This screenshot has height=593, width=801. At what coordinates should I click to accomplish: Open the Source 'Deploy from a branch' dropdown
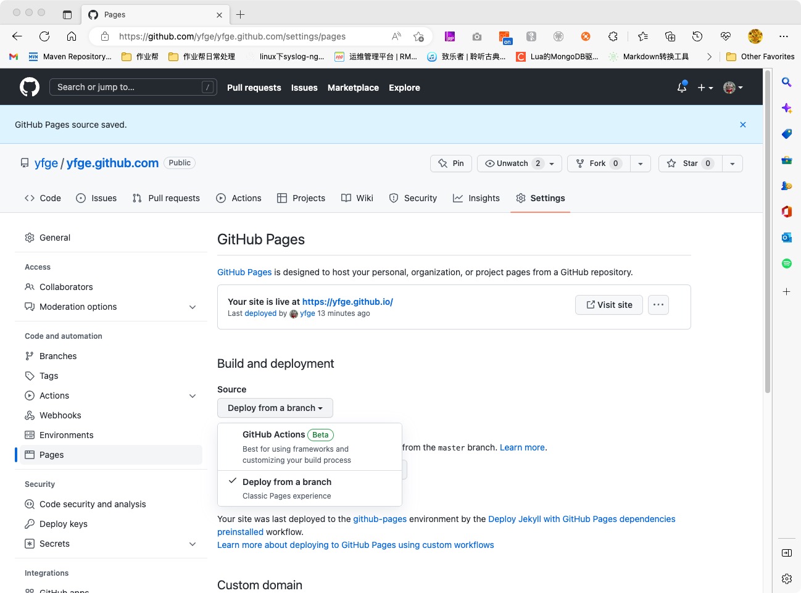275,408
